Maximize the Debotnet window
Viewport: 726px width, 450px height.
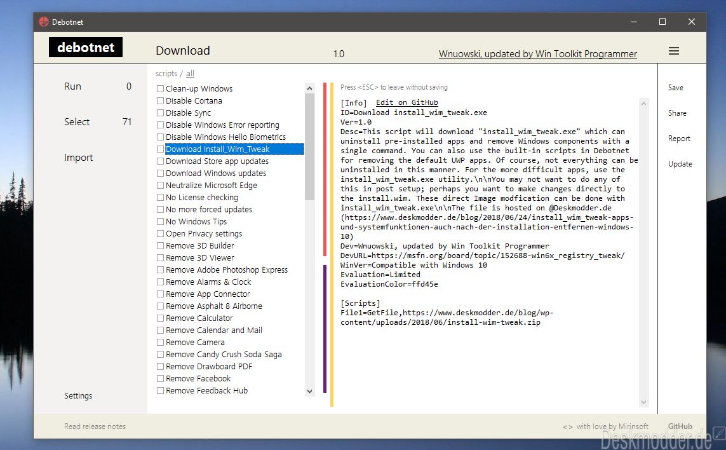(x=662, y=22)
